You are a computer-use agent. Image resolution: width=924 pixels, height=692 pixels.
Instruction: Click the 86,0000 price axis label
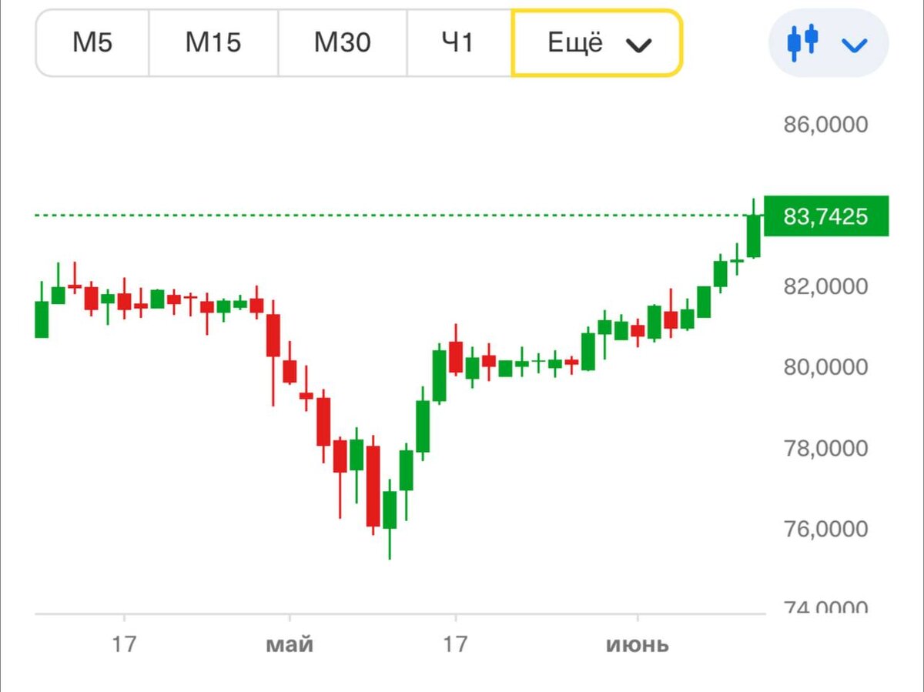[x=825, y=125]
